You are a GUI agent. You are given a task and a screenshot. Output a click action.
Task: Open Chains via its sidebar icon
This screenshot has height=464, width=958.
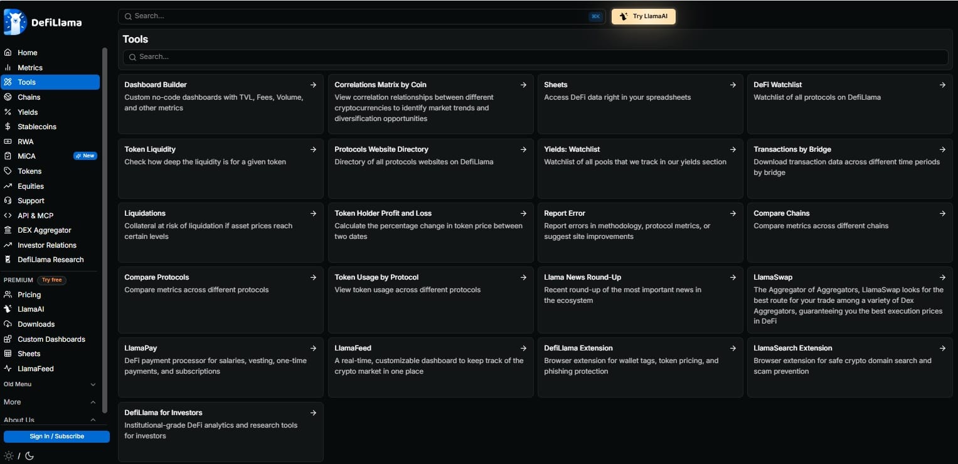tap(8, 97)
